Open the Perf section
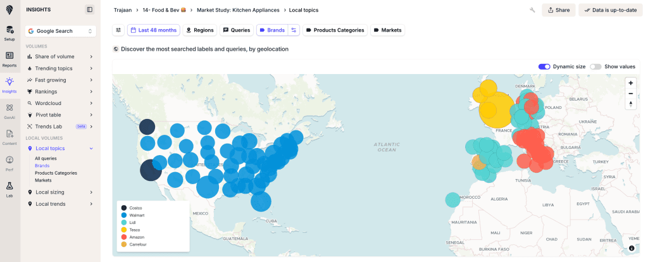The height and width of the screenshot is (262, 648). 9,163
